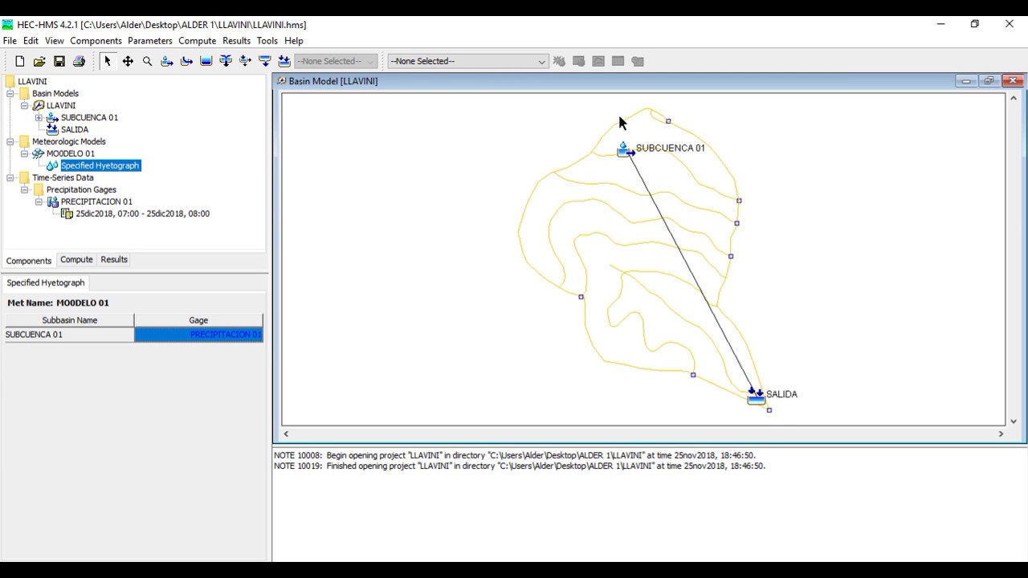Screen dimensions: 1028x578
Task: Open the Tools menu
Action: [x=267, y=41]
